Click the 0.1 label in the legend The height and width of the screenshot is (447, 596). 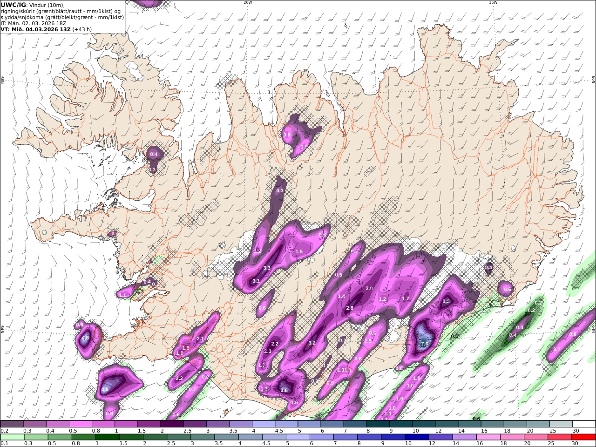(x=4, y=443)
